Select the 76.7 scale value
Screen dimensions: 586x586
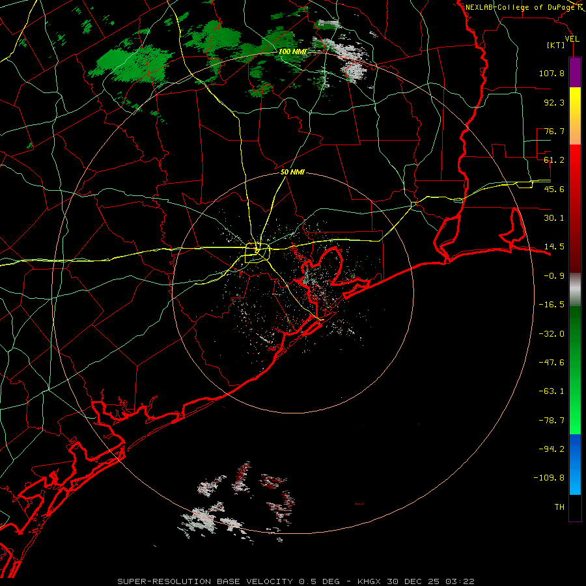(554, 131)
